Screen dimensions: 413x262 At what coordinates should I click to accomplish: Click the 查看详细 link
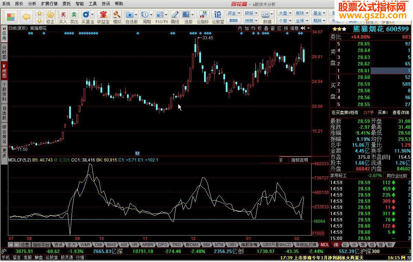point(401,113)
